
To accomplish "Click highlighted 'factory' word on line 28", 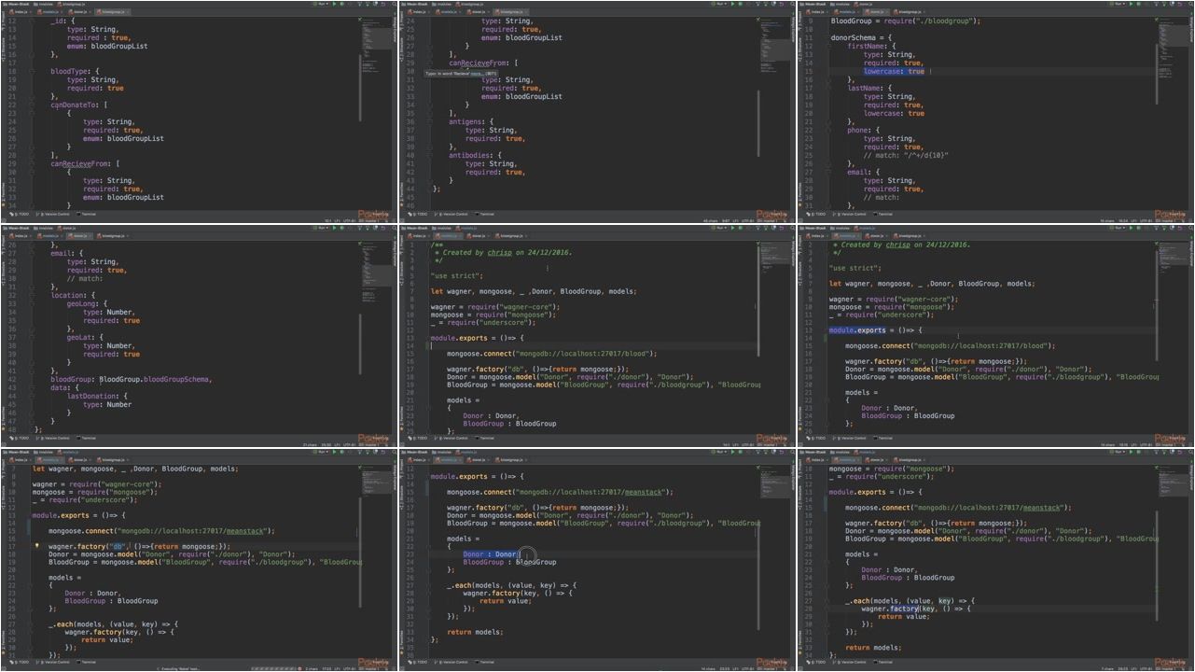I will (904, 609).
